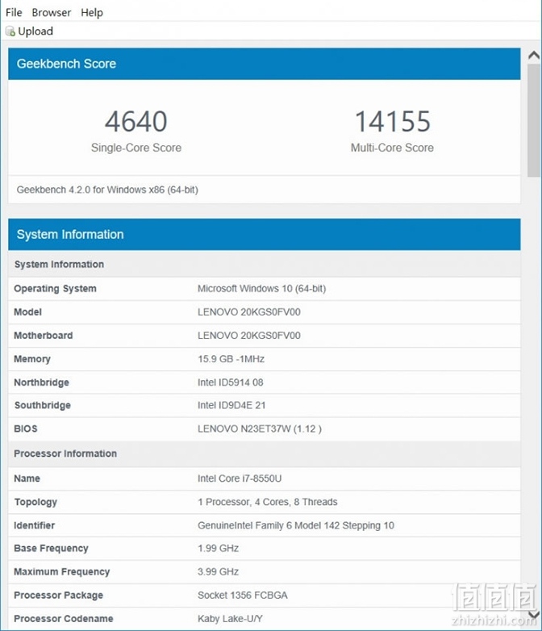Click the Northbridge row label
This screenshot has width=542, height=631.
click(41, 382)
